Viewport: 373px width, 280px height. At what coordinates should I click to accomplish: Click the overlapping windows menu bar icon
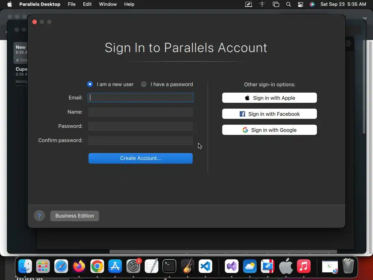[x=276, y=4]
